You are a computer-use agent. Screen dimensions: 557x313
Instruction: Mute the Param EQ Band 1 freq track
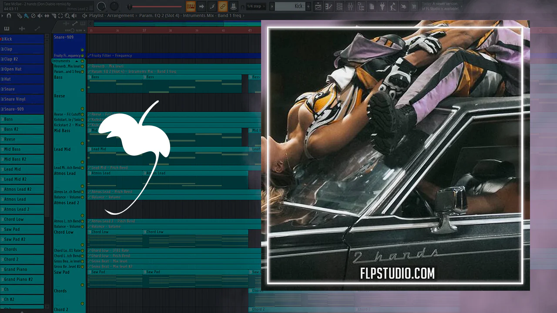[x=82, y=71]
